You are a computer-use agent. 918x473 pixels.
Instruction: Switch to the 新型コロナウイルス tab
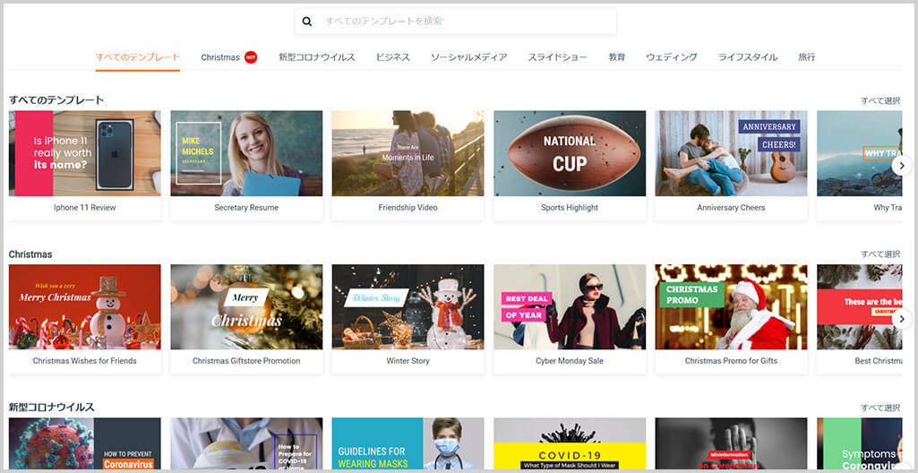coord(317,57)
